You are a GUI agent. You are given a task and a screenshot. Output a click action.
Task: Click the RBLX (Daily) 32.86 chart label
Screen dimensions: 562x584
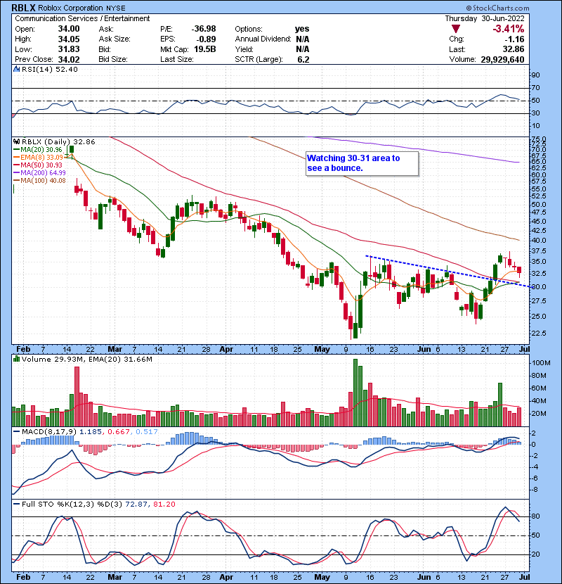(x=58, y=142)
